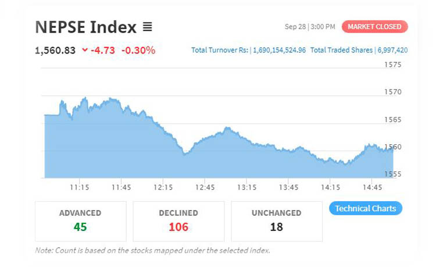This screenshot has width=436, height=267.
Task: Click the 1570 price axis label
Action: tap(393, 92)
